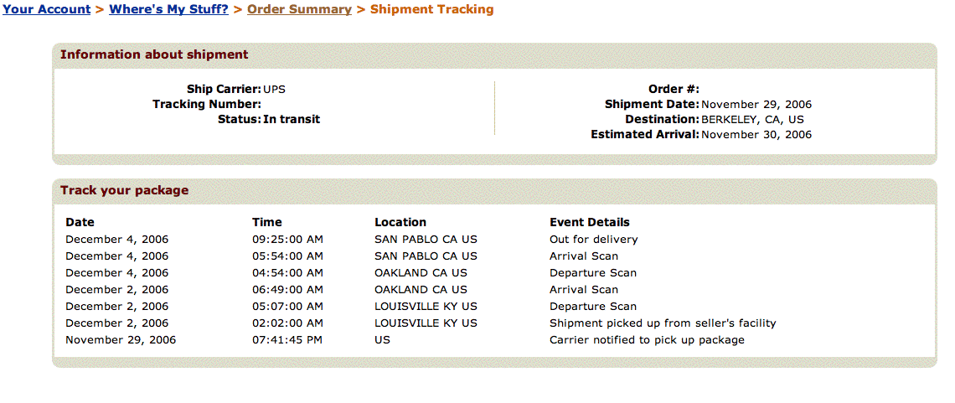The width and height of the screenshot is (955, 403).
Task: Click the UPS ship carrier value
Action: click(x=275, y=90)
